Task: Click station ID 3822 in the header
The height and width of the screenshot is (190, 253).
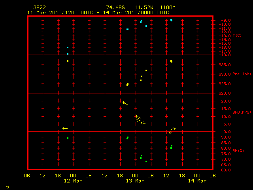Action: point(39,8)
